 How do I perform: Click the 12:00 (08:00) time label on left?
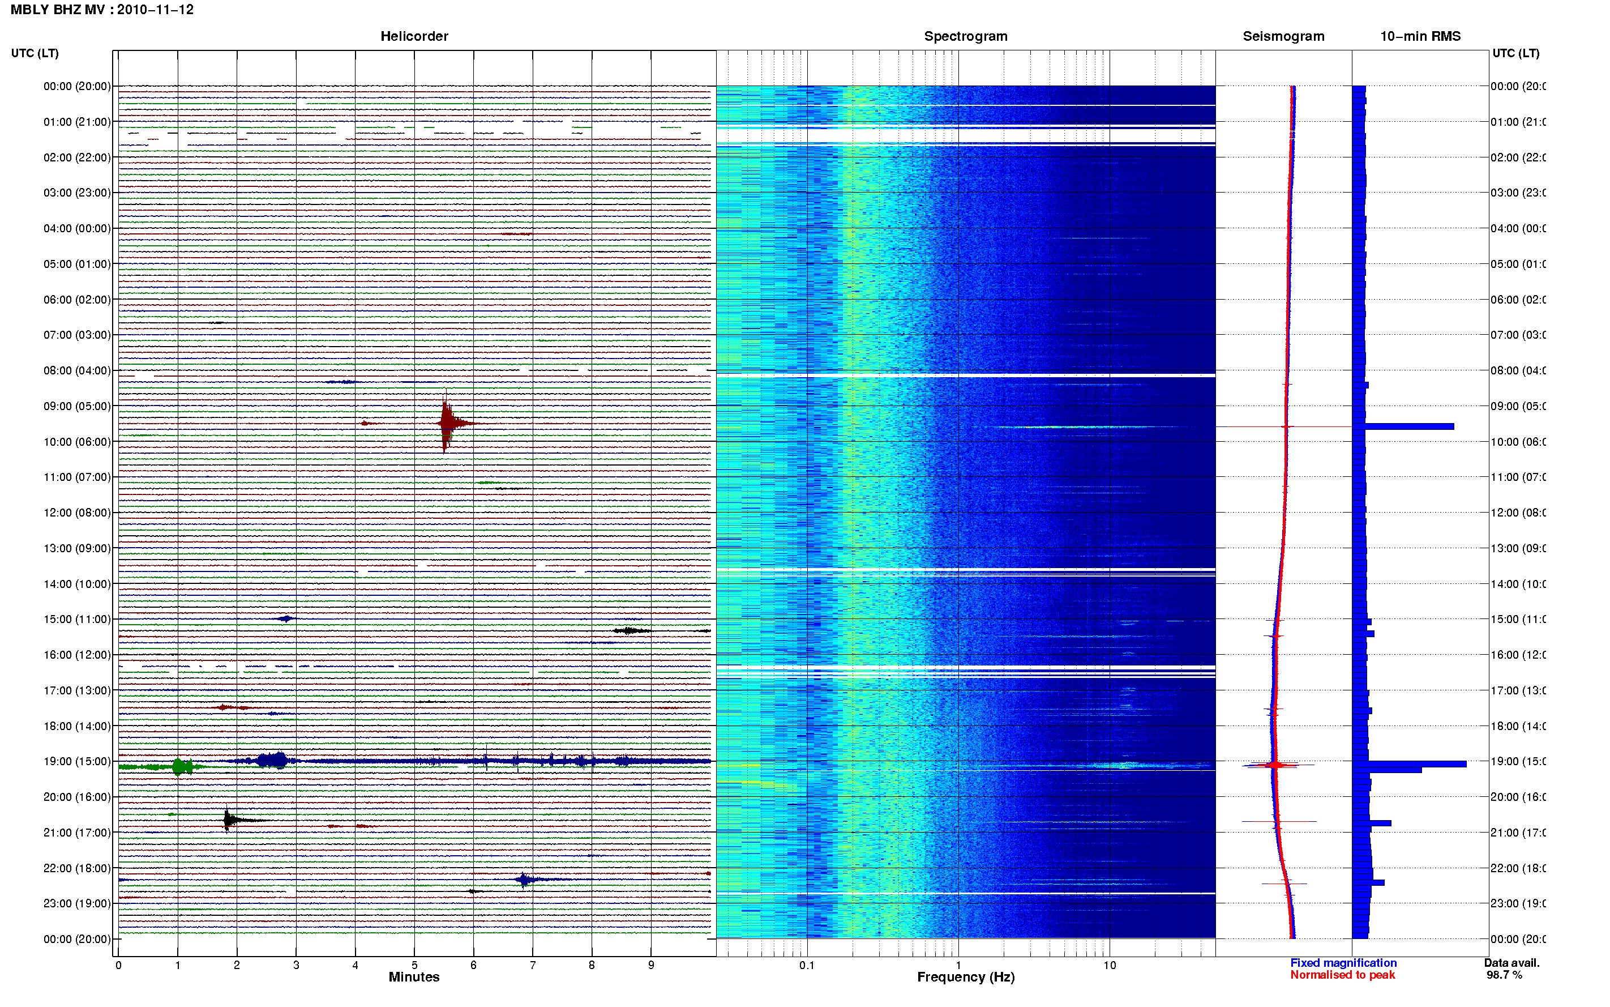77,512
